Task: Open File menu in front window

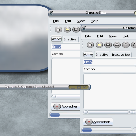Action: coord(88,36)
